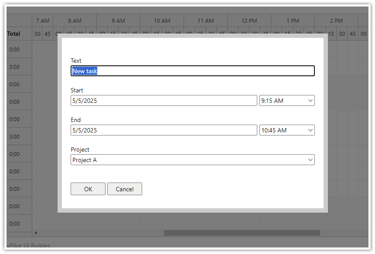Screen dimensions: 375x254
Task: Click the 30 minute header under 2 PM
Action: point(342,34)
